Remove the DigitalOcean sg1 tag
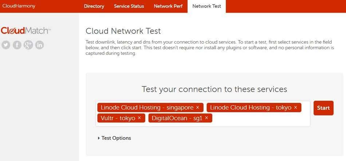Image resolution: width=346 pixels, height=161 pixels. 207,118
